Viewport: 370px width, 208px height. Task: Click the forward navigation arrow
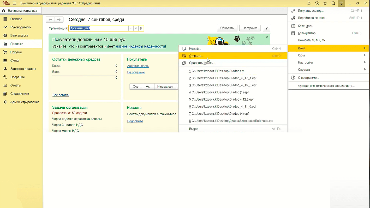tap(59, 20)
